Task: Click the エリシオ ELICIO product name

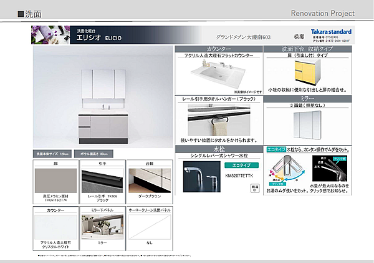Action: [99, 37]
